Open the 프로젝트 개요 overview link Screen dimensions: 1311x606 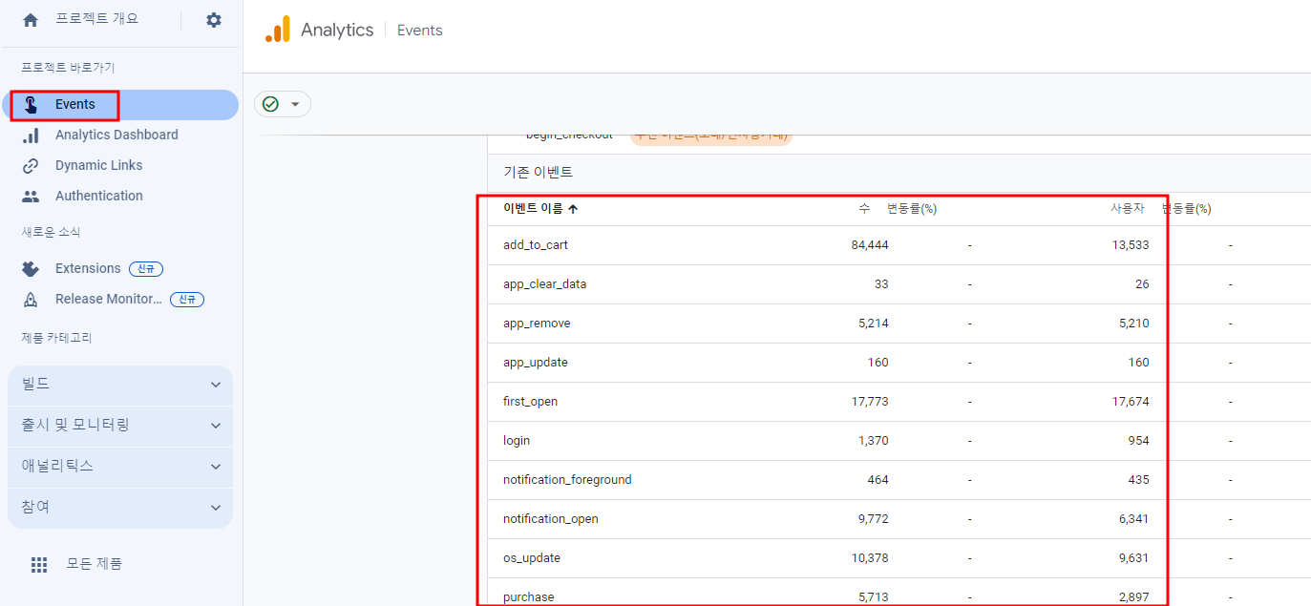click(96, 19)
